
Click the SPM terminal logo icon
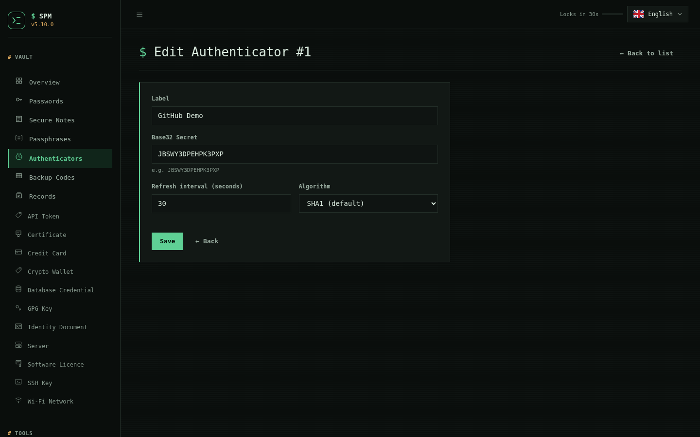[x=17, y=20]
